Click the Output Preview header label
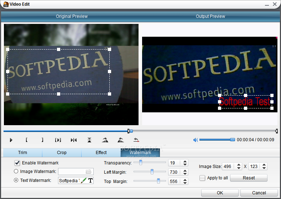Screen dimensions: 281x199 click(x=210, y=16)
